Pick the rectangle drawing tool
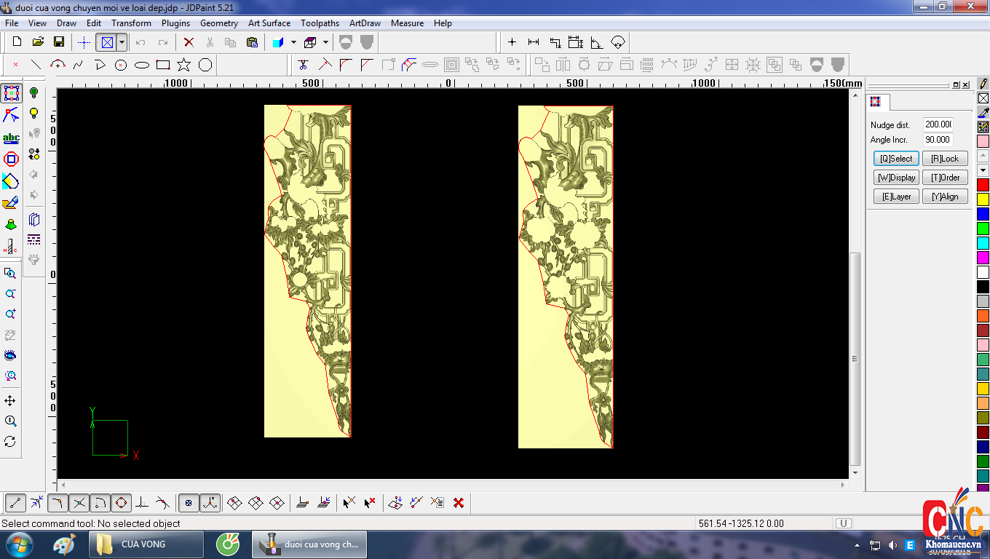Screen dimensions: 990x559 point(163,65)
